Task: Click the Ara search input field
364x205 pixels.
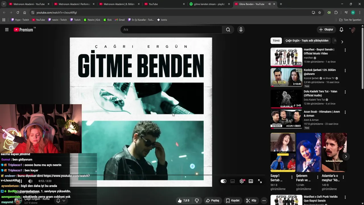Action: 171,30
